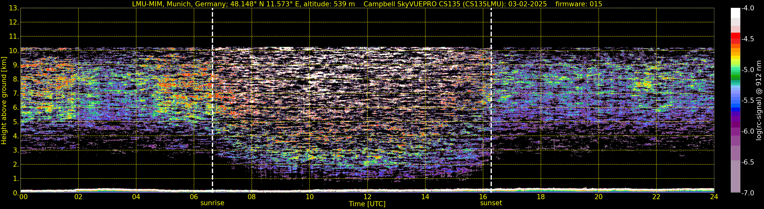764x209 pixels.
Task: Click the 'firmware: 015' text in title
Action: (x=579, y=4)
